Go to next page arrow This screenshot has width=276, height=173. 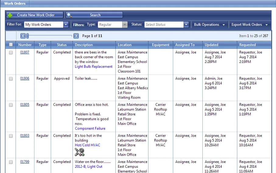click(x=76, y=36)
